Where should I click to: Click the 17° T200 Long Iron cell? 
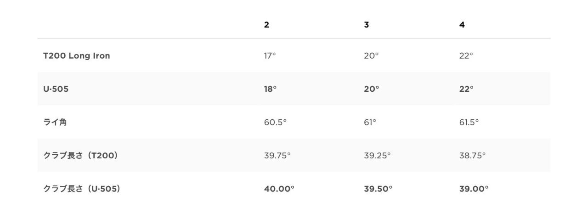click(270, 56)
